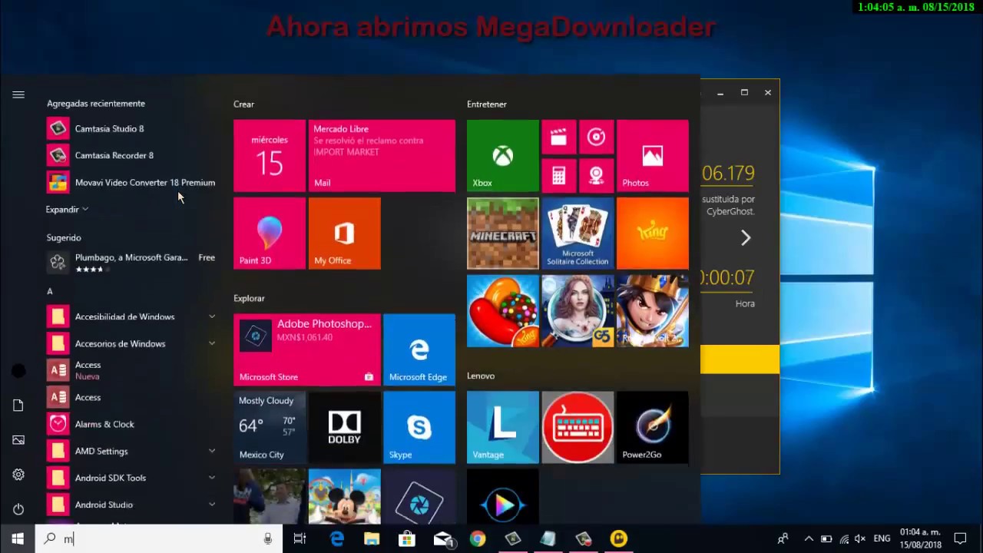Open the orange King tile

653,233
